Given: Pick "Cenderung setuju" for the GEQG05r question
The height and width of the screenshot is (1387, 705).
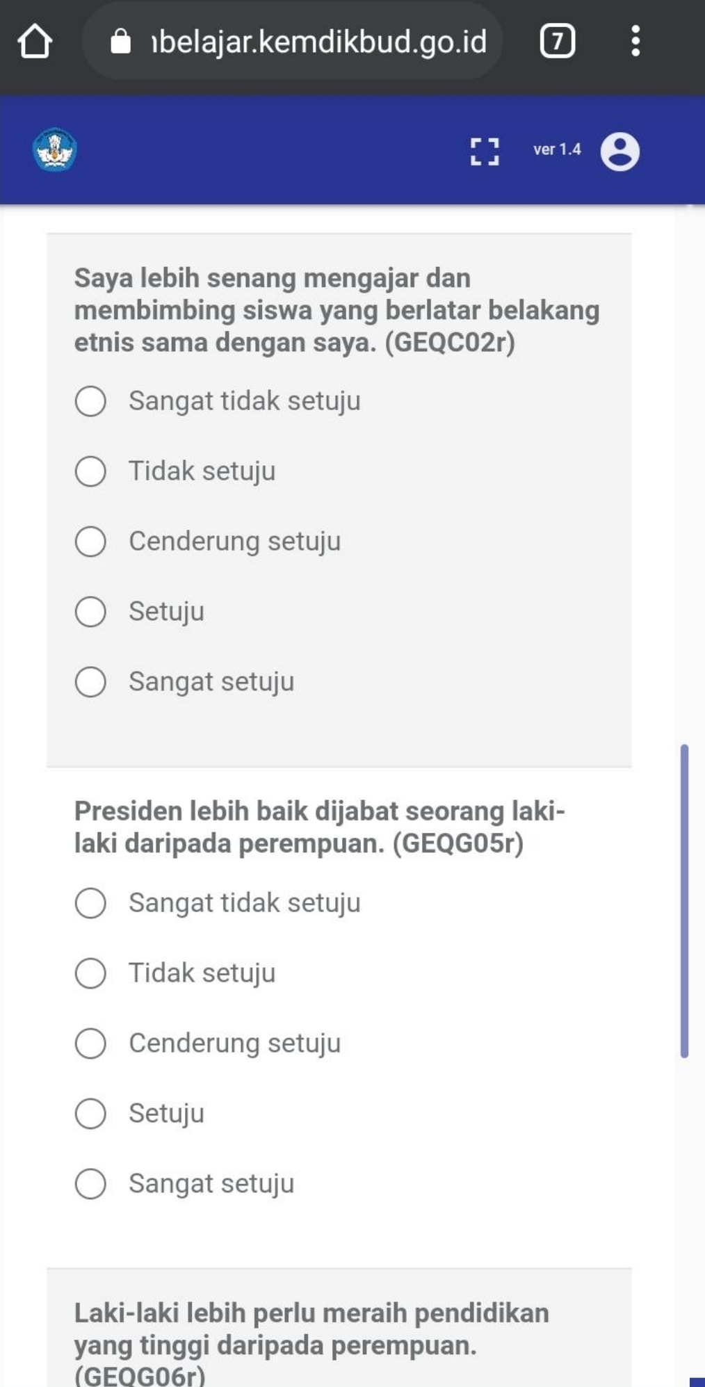Looking at the screenshot, I should point(90,1044).
